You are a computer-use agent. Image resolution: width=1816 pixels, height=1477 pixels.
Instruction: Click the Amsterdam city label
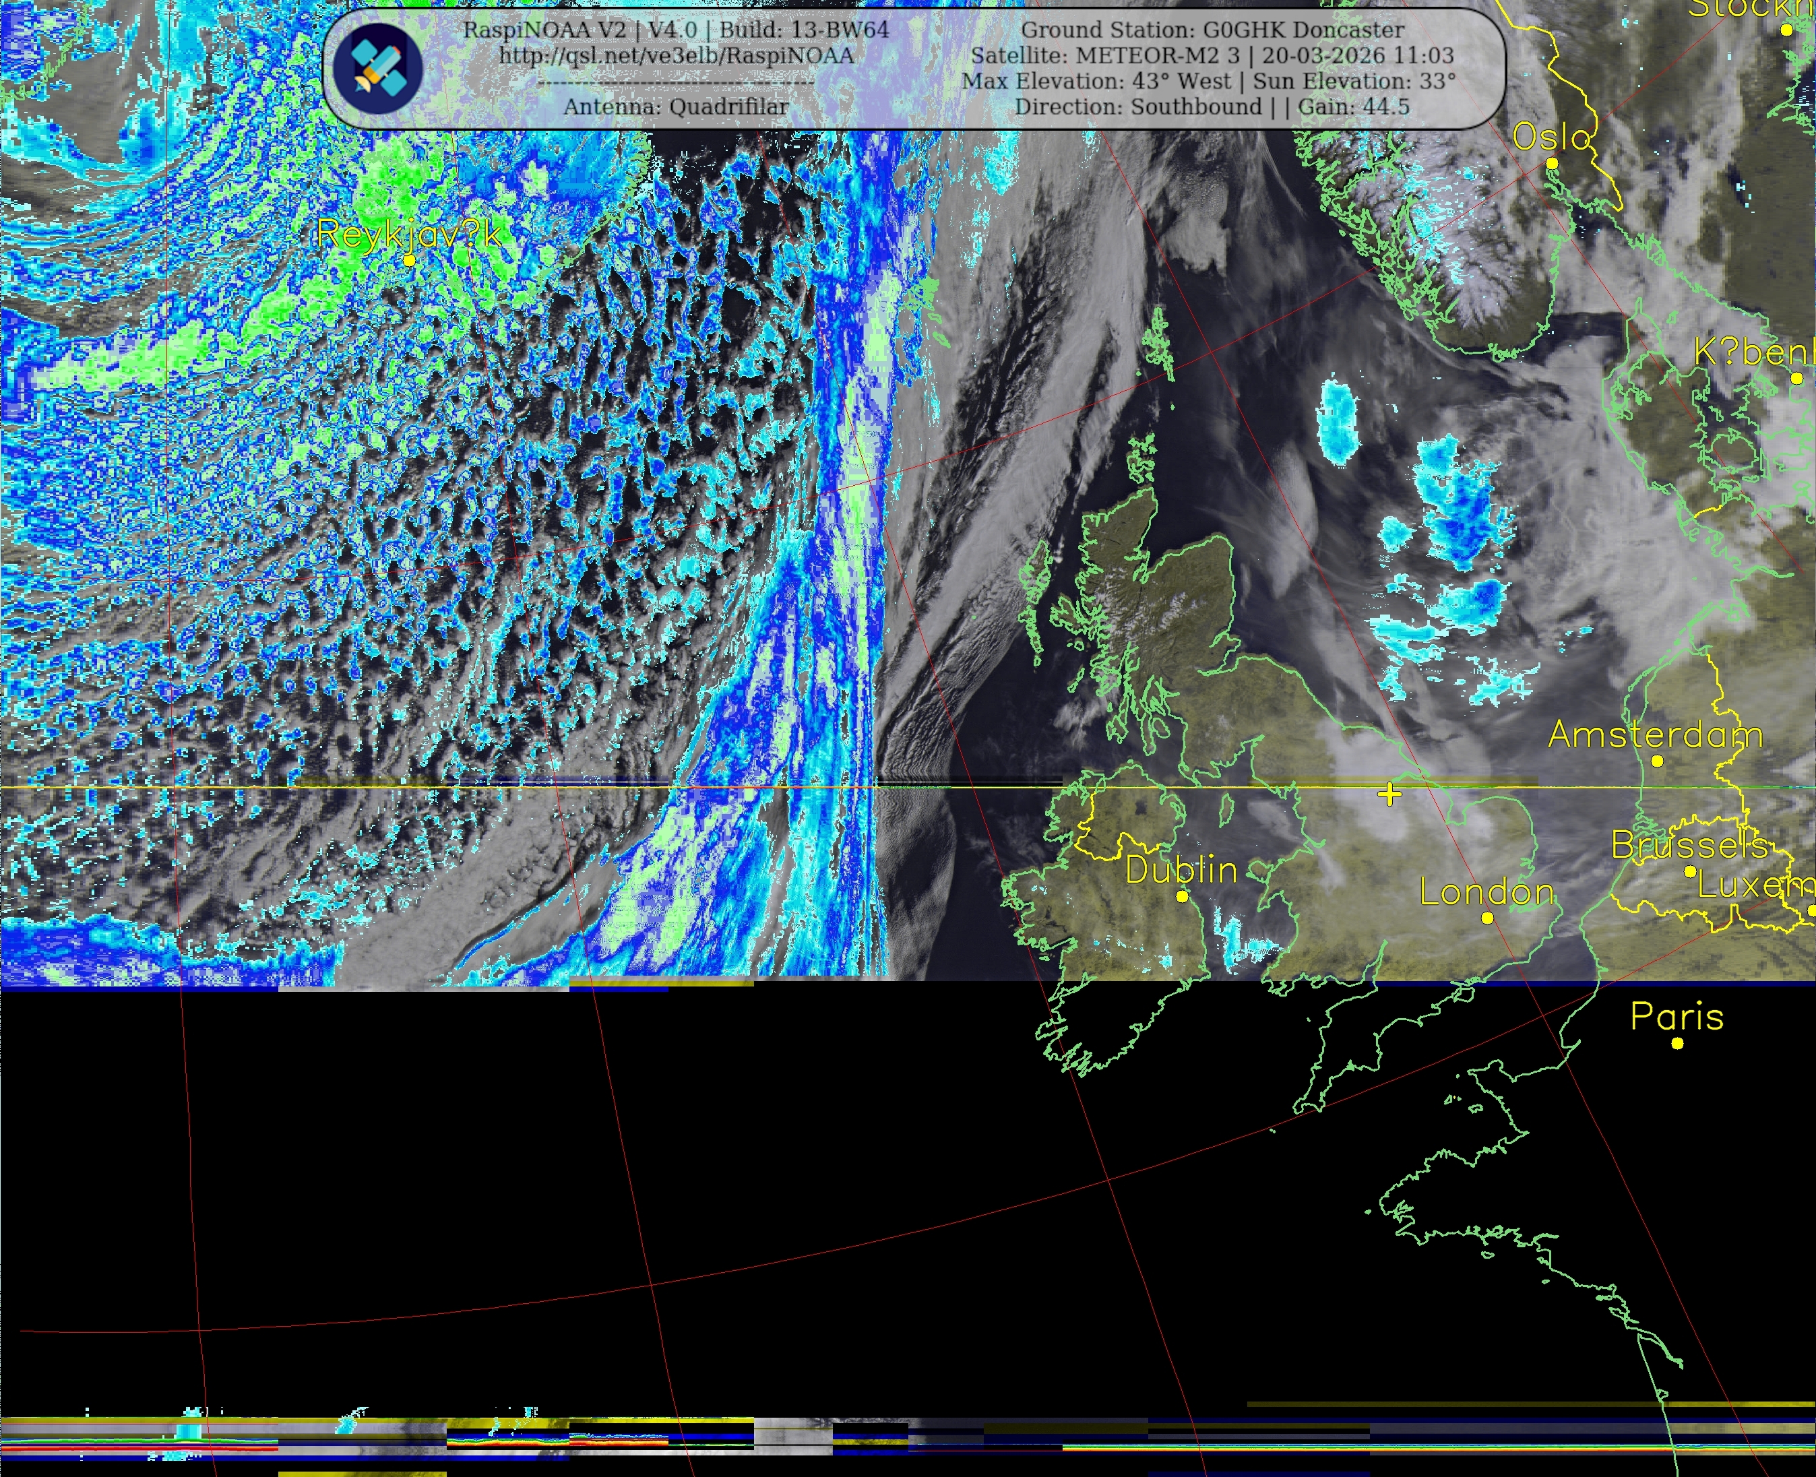(x=1654, y=734)
